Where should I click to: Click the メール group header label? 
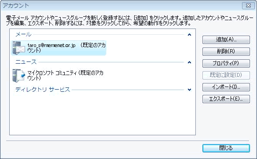[23, 34]
